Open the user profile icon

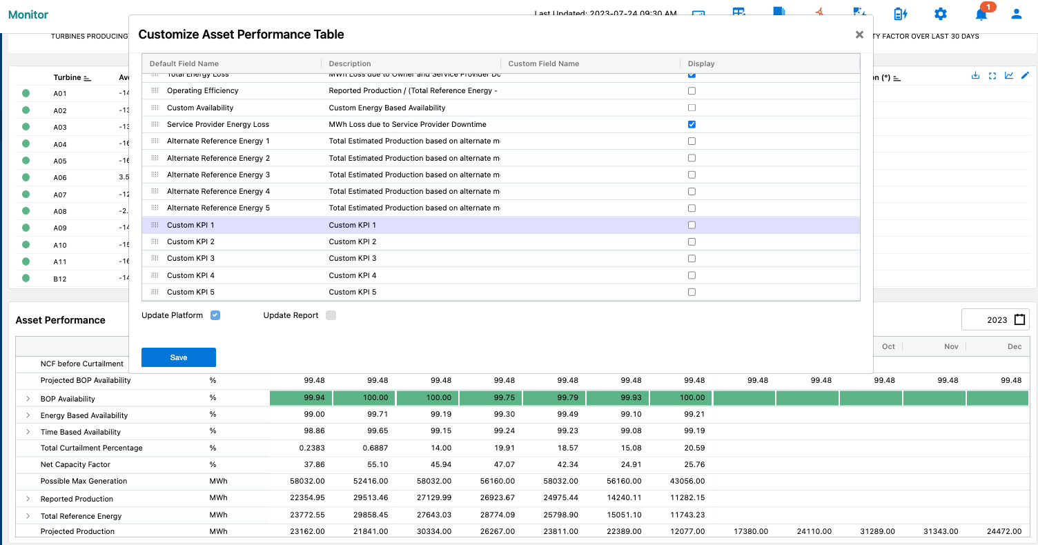pos(1016,14)
